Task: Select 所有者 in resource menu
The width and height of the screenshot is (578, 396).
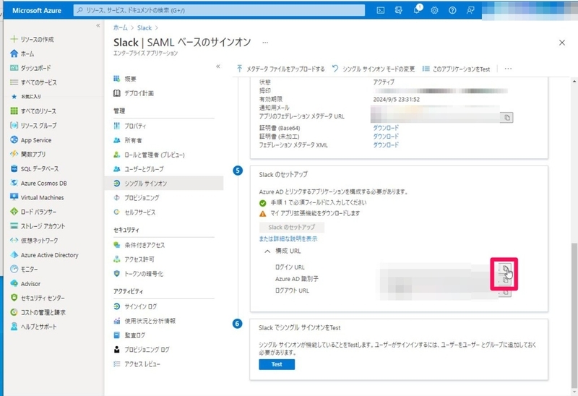Action: click(128, 140)
